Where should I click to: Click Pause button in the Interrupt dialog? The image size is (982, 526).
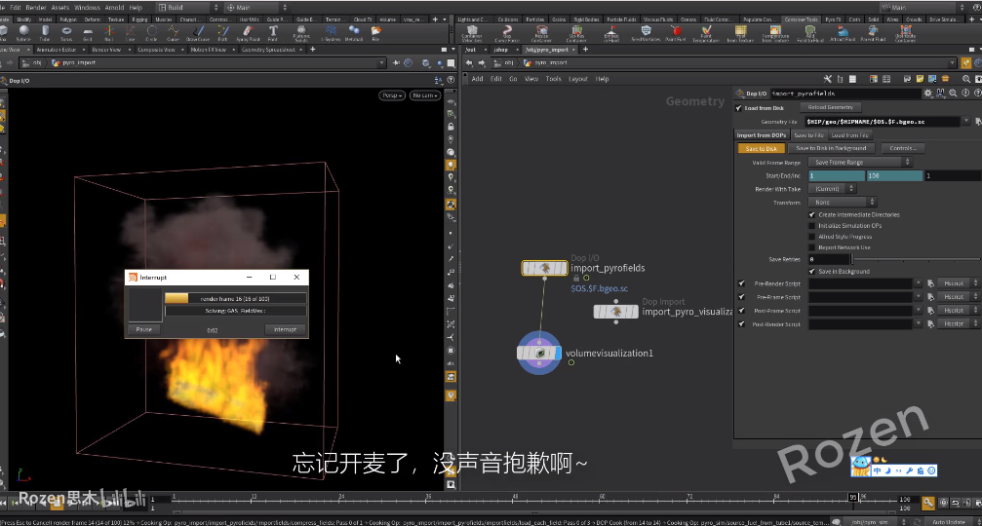coord(144,329)
